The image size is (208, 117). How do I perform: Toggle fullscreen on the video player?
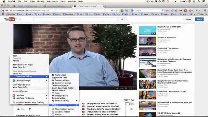pyautogui.click(x=135, y=88)
